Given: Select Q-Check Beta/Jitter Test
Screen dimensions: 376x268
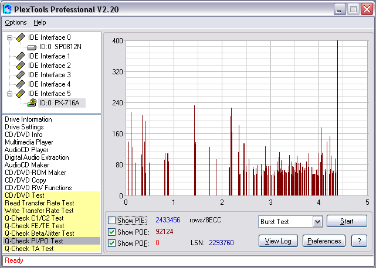Looking at the screenshot, I should click(52, 233).
